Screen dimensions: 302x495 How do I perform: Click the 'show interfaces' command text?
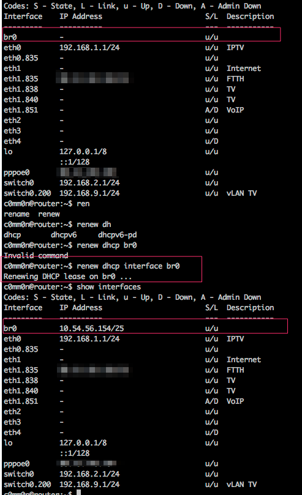[x=108, y=287]
